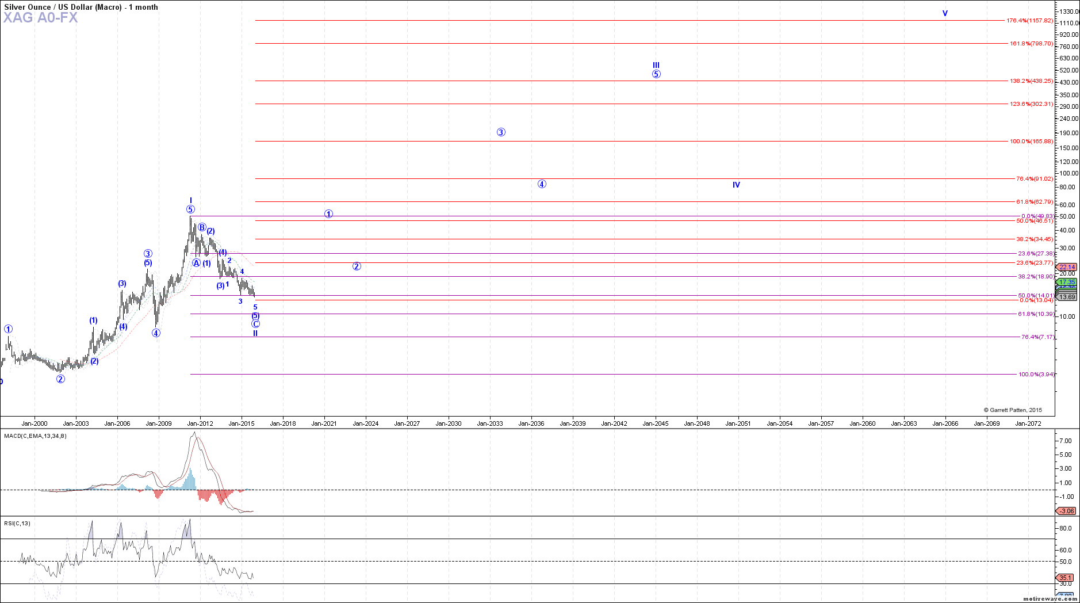Click the Roman numeral III wave label

click(656, 66)
